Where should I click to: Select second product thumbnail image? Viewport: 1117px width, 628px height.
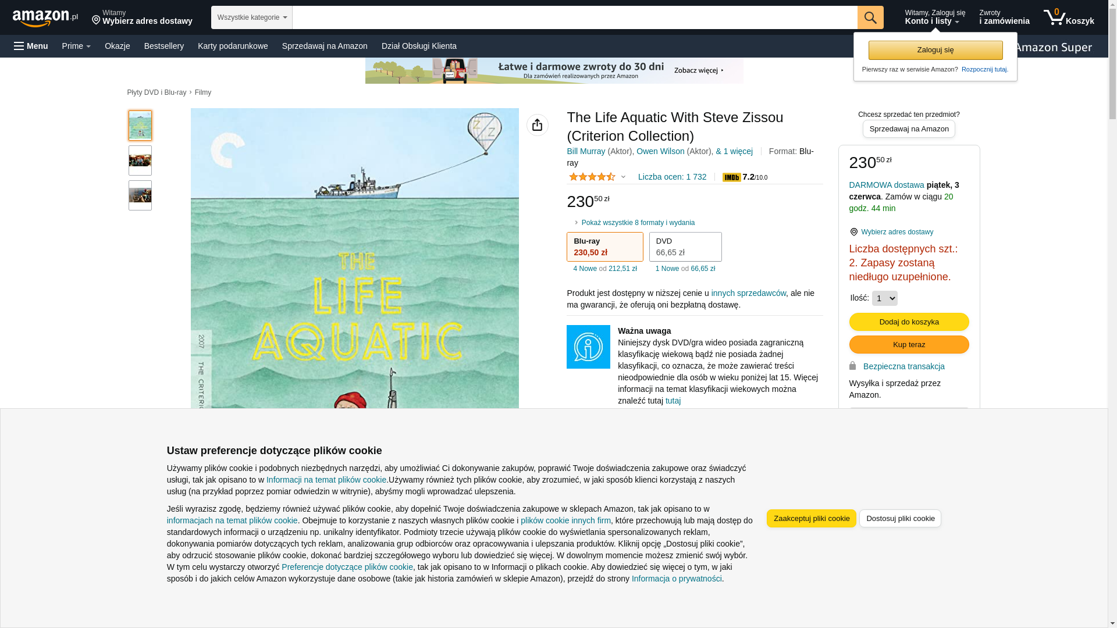pos(140,160)
